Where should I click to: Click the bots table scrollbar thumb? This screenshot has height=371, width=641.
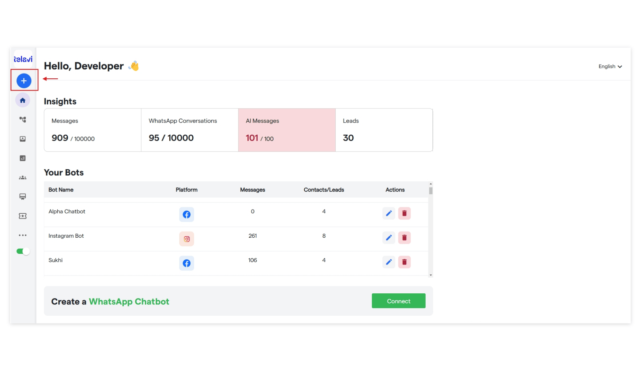[x=431, y=191]
